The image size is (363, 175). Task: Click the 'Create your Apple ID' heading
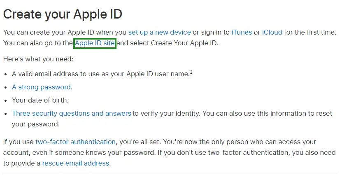coord(63,14)
